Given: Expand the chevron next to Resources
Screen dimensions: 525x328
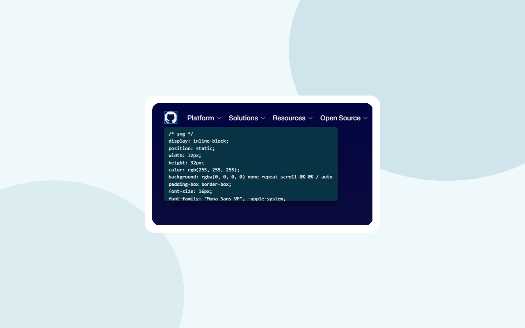Looking at the screenshot, I should coord(310,118).
